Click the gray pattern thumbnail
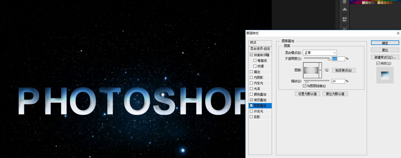The height and width of the screenshot is (158, 401). (x=311, y=70)
